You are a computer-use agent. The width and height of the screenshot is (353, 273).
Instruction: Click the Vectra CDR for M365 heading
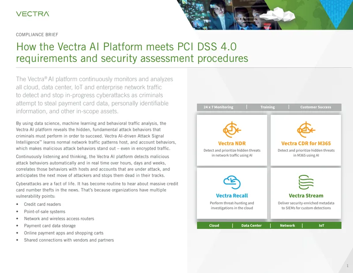tap(306, 144)
